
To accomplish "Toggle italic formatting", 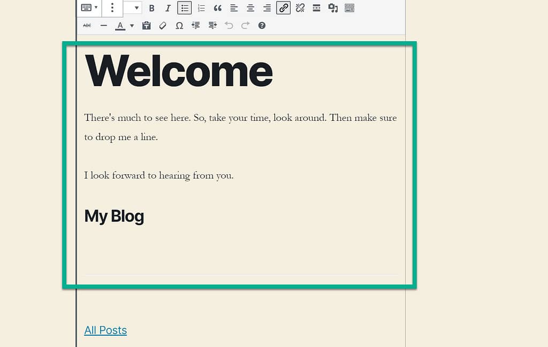I will tap(168, 8).
